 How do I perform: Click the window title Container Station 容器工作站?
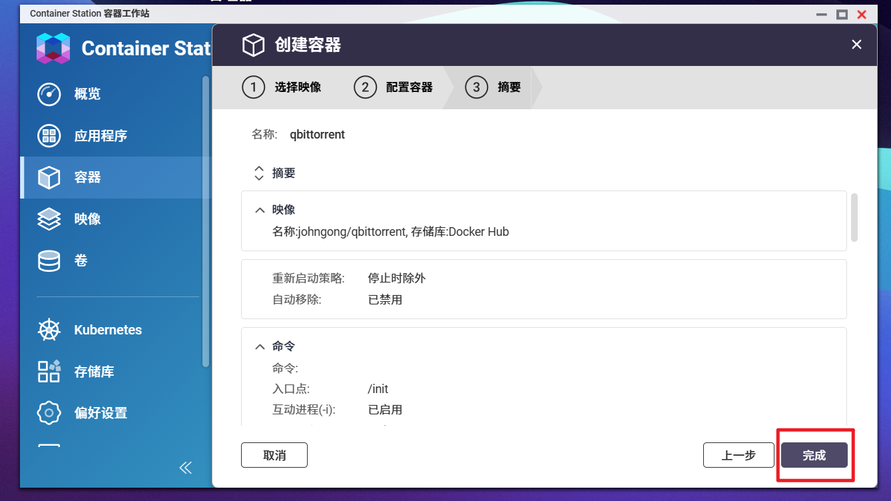[x=89, y=14]
